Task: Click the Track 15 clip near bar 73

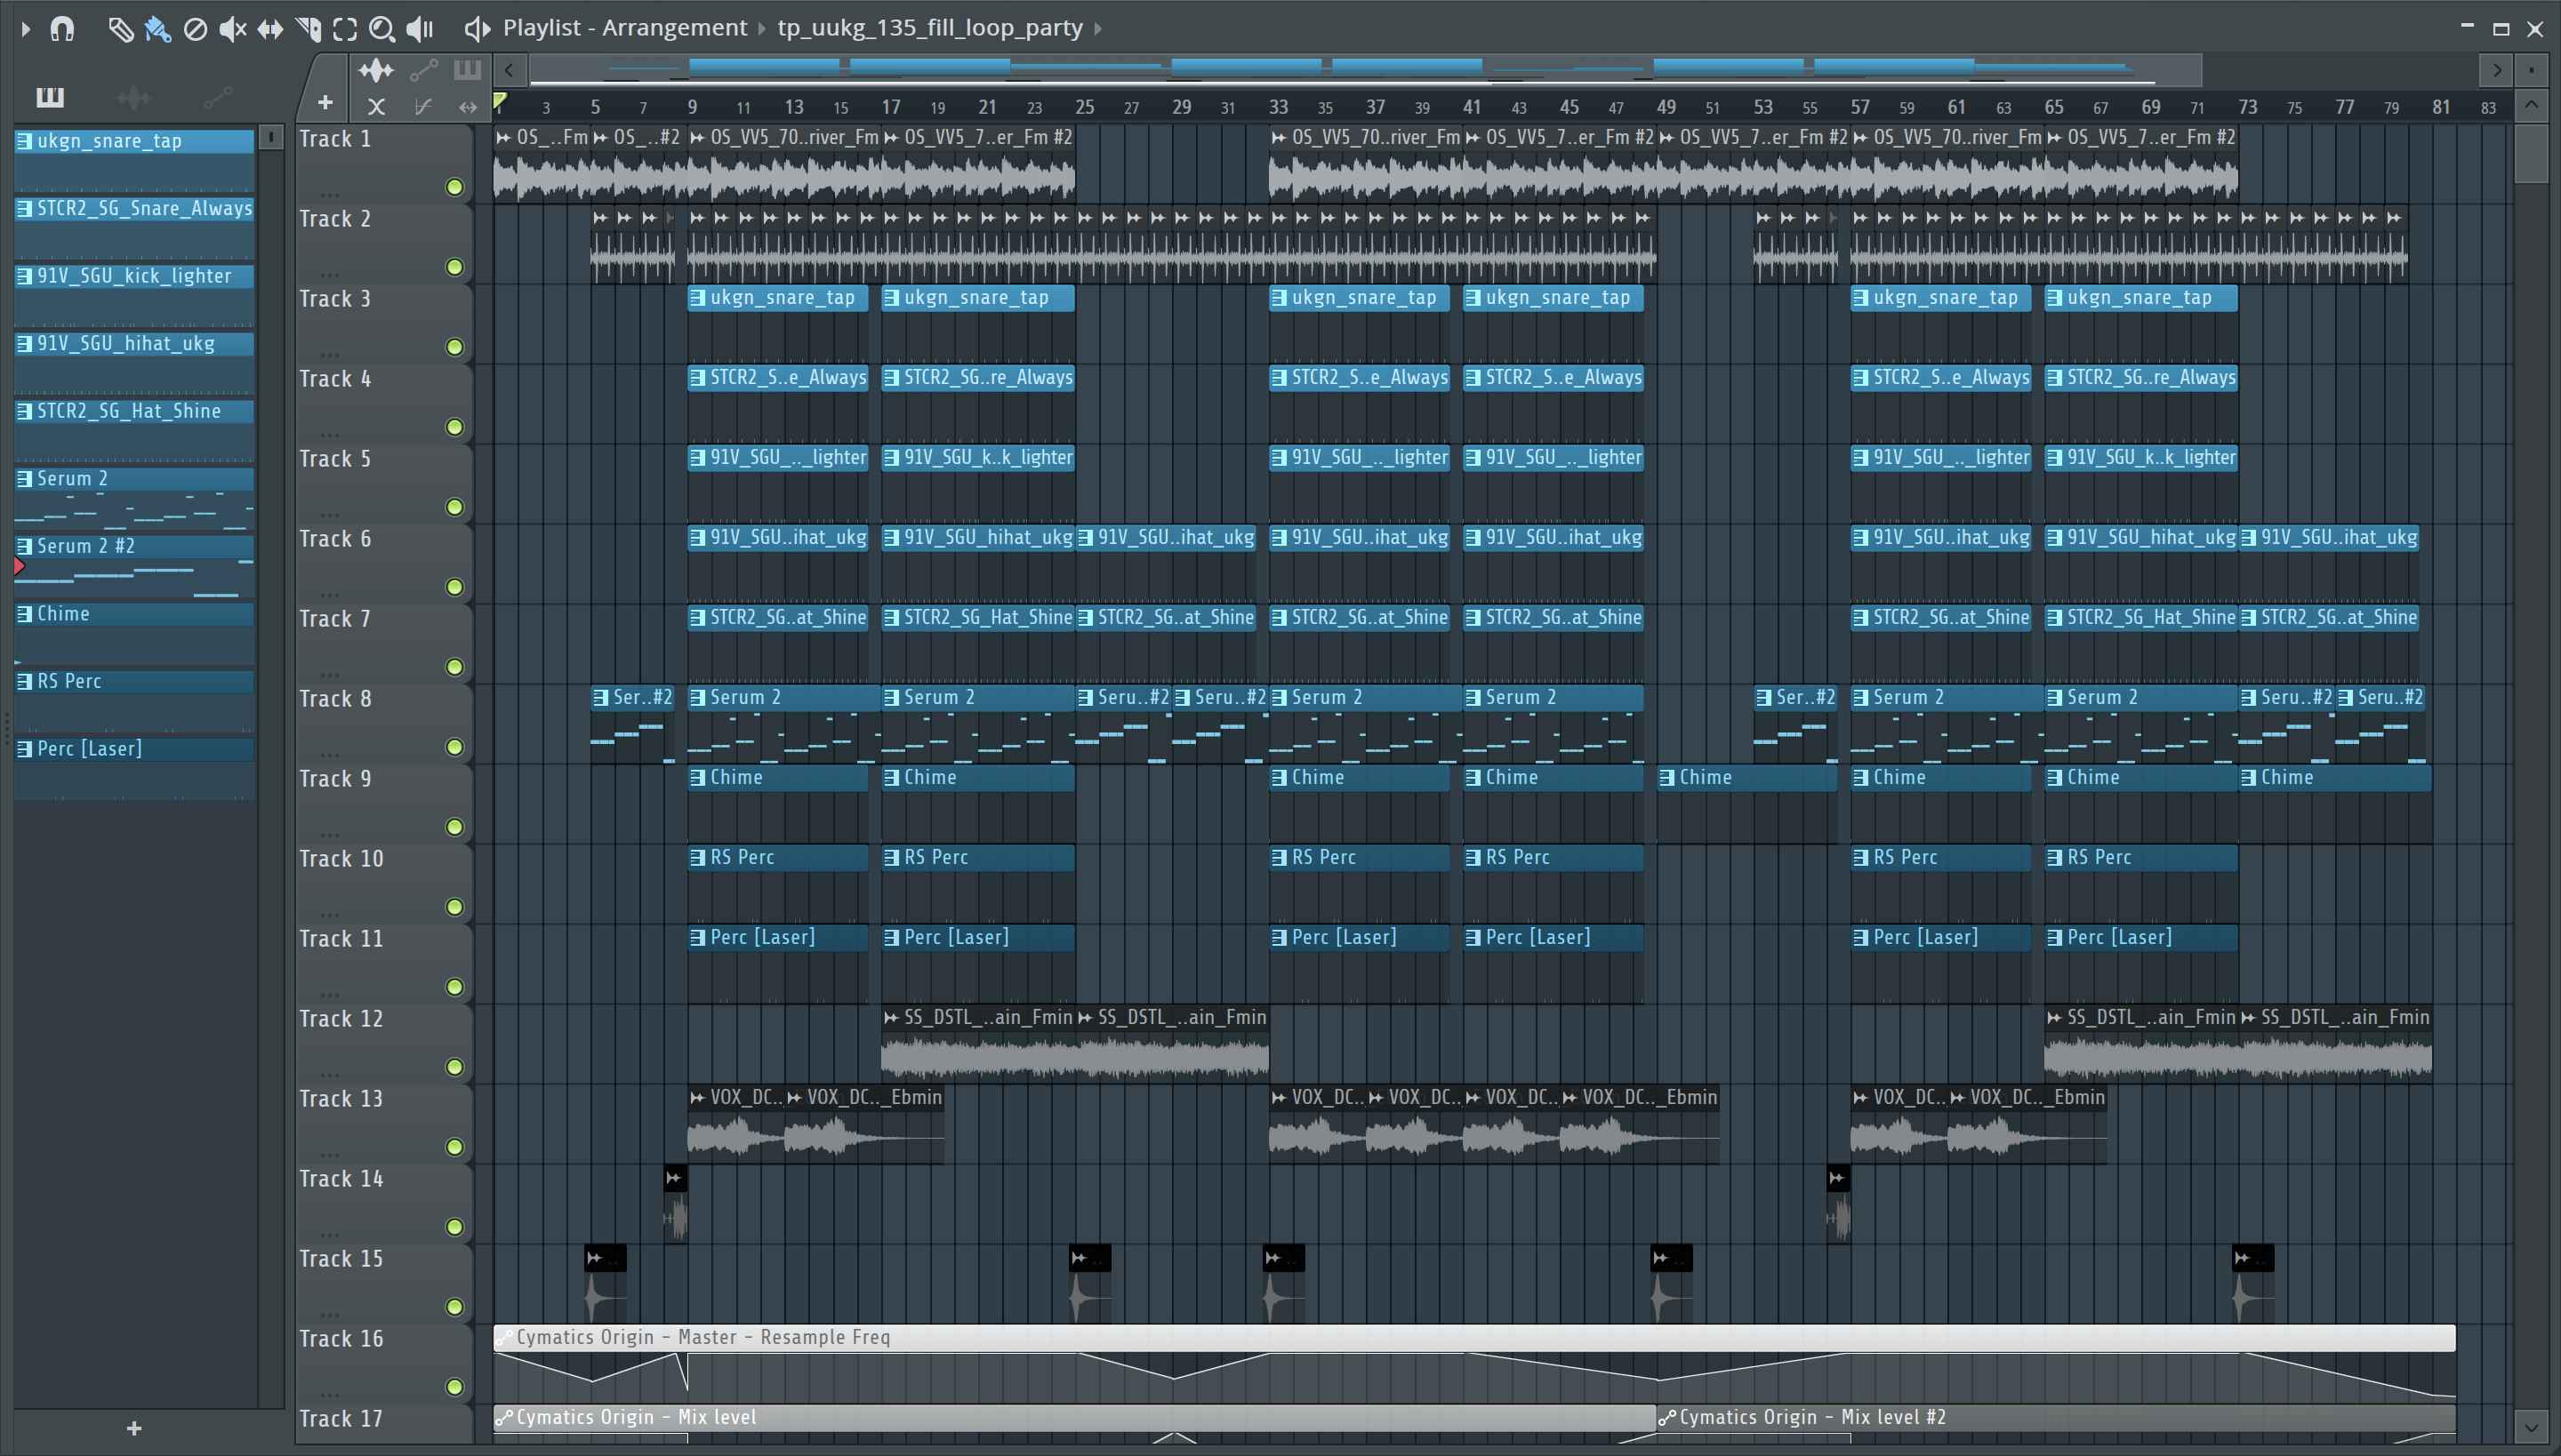Action: pos(2253,1283)
